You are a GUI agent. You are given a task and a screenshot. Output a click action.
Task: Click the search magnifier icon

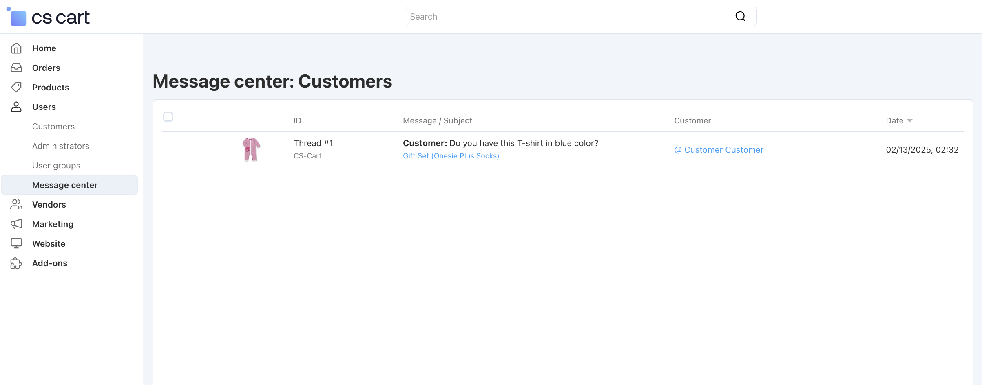(x=740, y=16)
